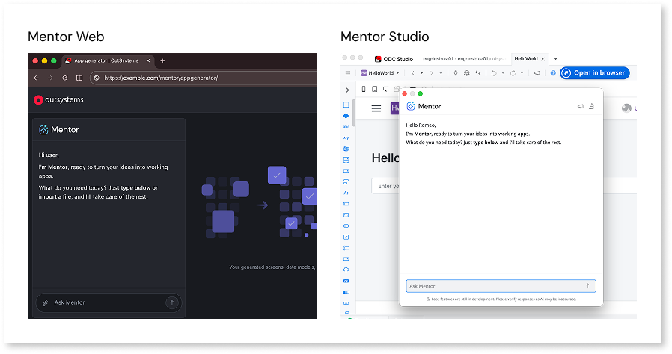Select the Link chain widget icon
672x354 pixels.
(346, 302)
